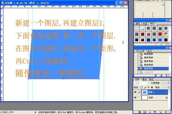This screenshot has height=114, width=172.
Task: Click the create new layer icon
Action: pos(161,112)
